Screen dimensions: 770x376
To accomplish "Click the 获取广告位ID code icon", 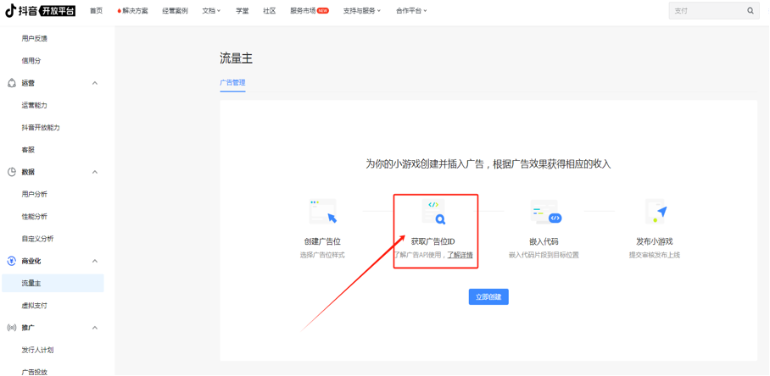I will 433,212.
